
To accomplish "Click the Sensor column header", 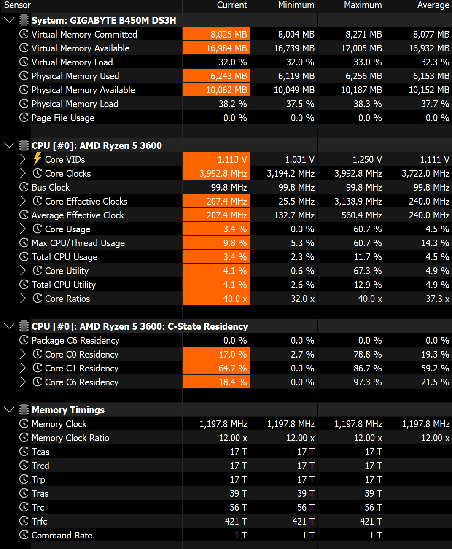I will 18,5.
